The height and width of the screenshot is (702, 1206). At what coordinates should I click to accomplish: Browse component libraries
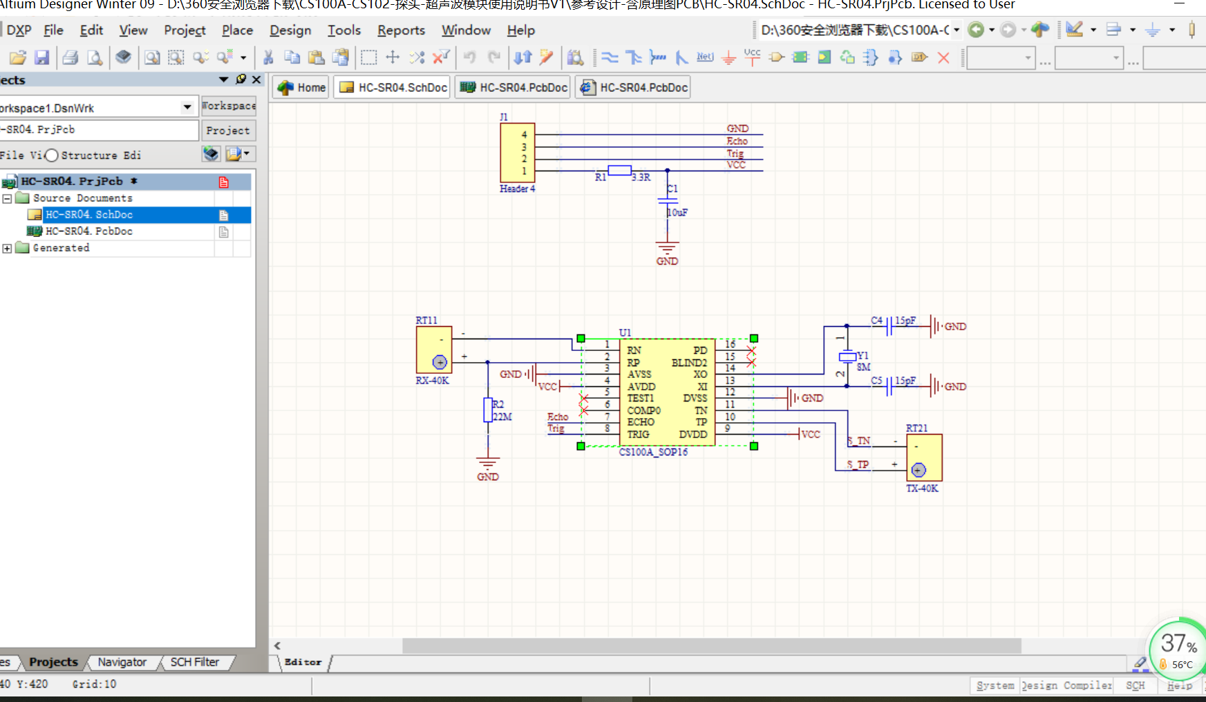click(x=575, y=57)
